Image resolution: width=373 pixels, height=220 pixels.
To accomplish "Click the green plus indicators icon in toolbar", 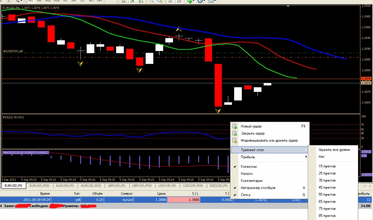I will (x=190, y=1).
